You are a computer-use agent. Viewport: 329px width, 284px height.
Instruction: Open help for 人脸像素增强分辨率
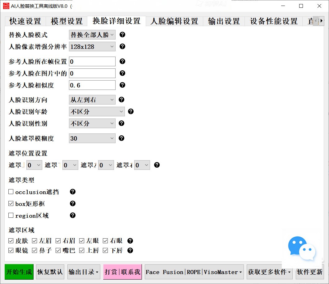(122, 46)
